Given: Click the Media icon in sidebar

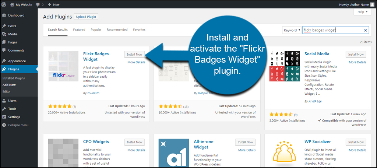Looking at the screenshot, I should pos(4,34).
